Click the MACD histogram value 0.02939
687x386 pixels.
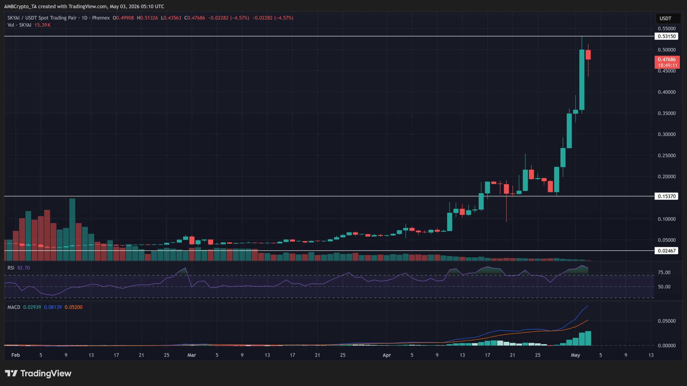pyautogui.click(x=32, y=307)
